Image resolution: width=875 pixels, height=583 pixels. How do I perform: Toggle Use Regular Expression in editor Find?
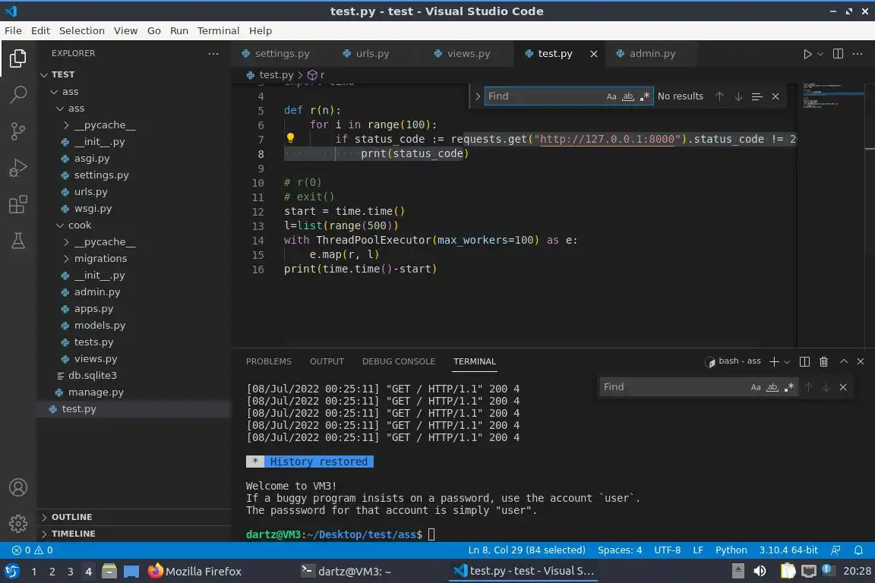pos(645,96)
